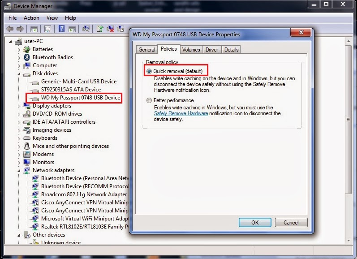The height and width of the screenshot is (259, 357).
Task: Switch to the Volumes tab
Action: tap(191, 50)
